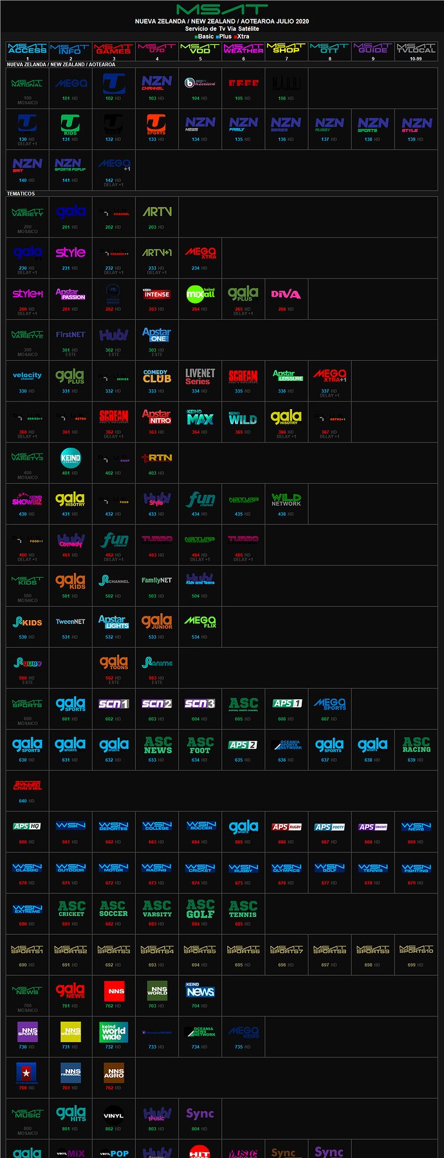Select the Wild Network channel 436 logo
The height and width of the screenshot is (1158, 444).
[286, 499]
